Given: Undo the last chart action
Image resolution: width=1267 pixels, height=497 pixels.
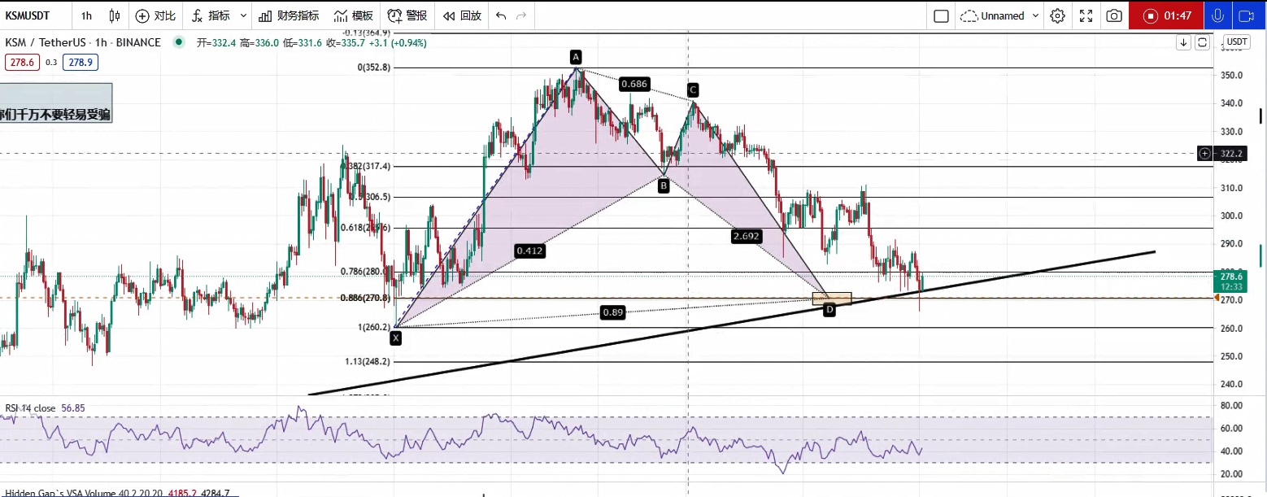Looking at the screenshot, I should 500,15.
